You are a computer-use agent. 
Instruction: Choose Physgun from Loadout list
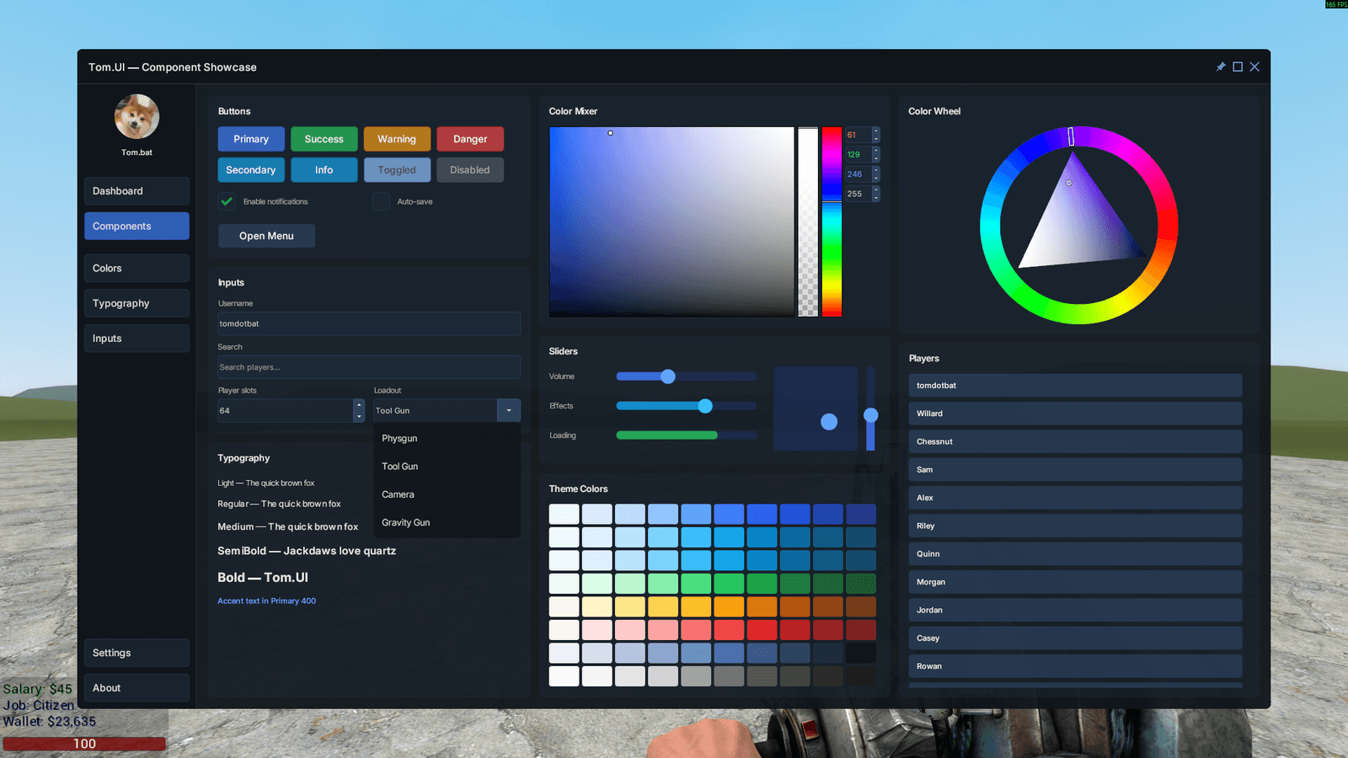pyautogui.click(x=447, y=439)
